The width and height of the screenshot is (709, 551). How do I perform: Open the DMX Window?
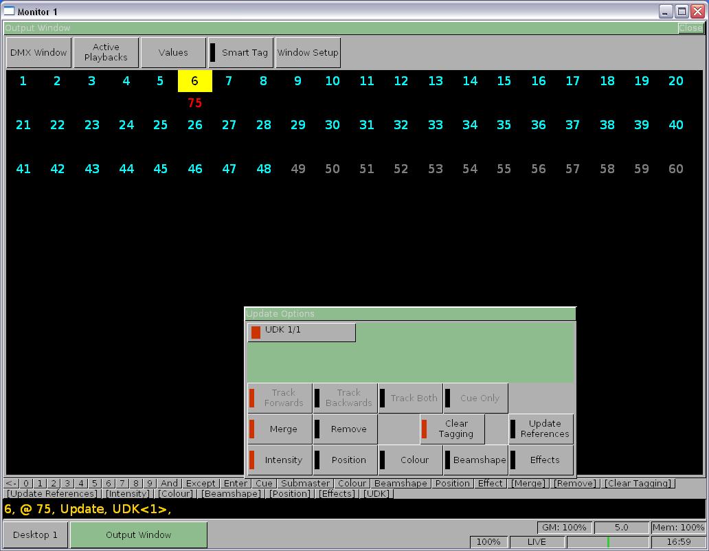38,52
